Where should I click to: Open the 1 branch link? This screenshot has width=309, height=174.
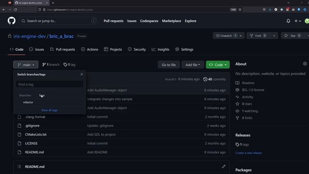click(51, 64)
